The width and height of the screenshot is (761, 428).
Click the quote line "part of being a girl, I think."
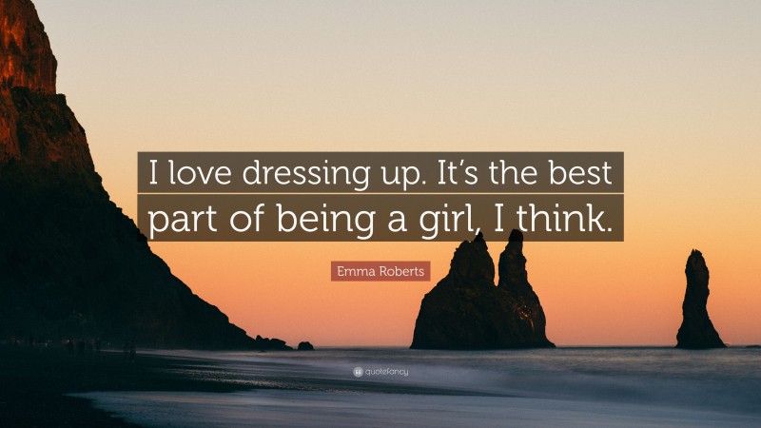[380, 218]
